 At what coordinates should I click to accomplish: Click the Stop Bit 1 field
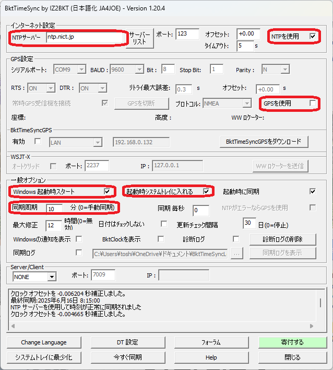pos(217,69)
